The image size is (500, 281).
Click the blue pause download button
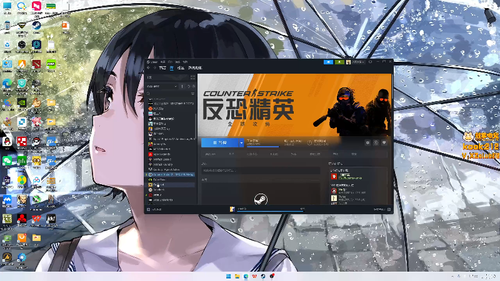(x=220, y=143)
